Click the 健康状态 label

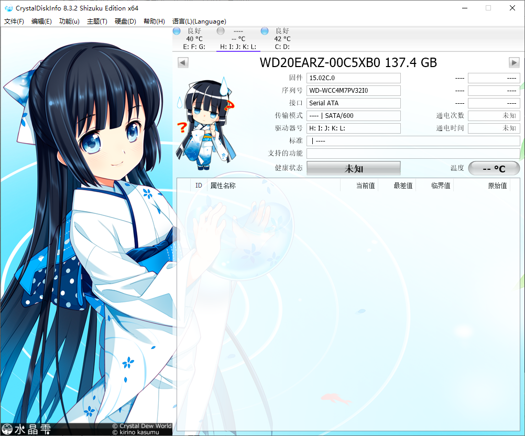click(x=289, y=168)
